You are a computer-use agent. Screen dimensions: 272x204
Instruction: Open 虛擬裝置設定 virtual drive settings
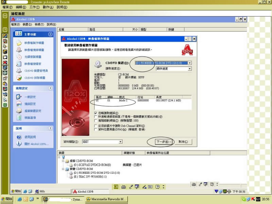[33, 111]
